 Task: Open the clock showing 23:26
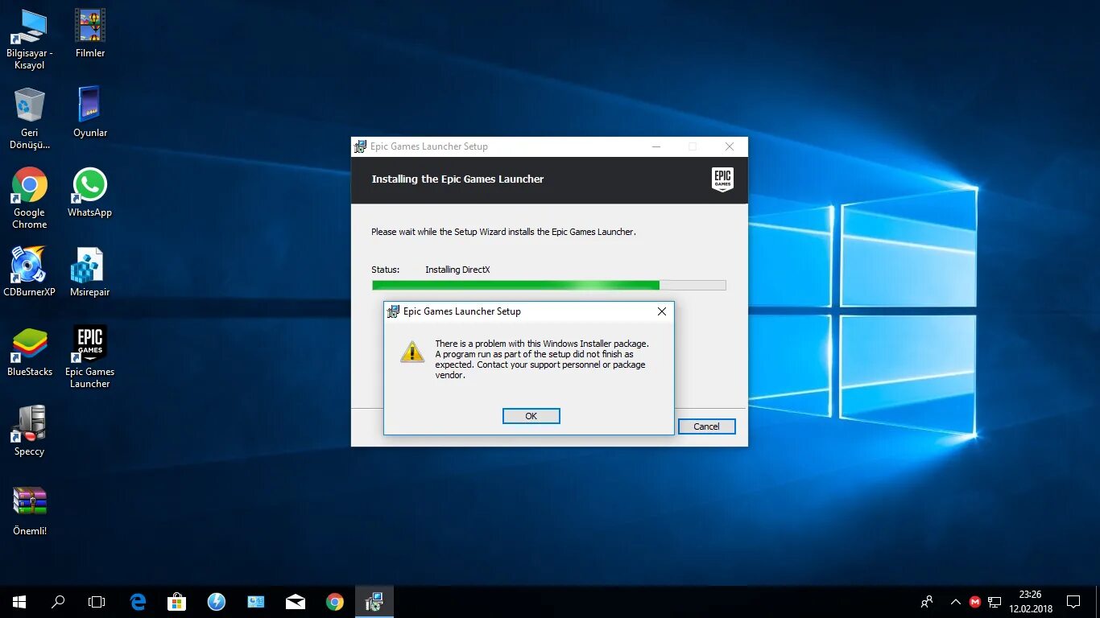pyautogui.click(x=1030, y=602)
